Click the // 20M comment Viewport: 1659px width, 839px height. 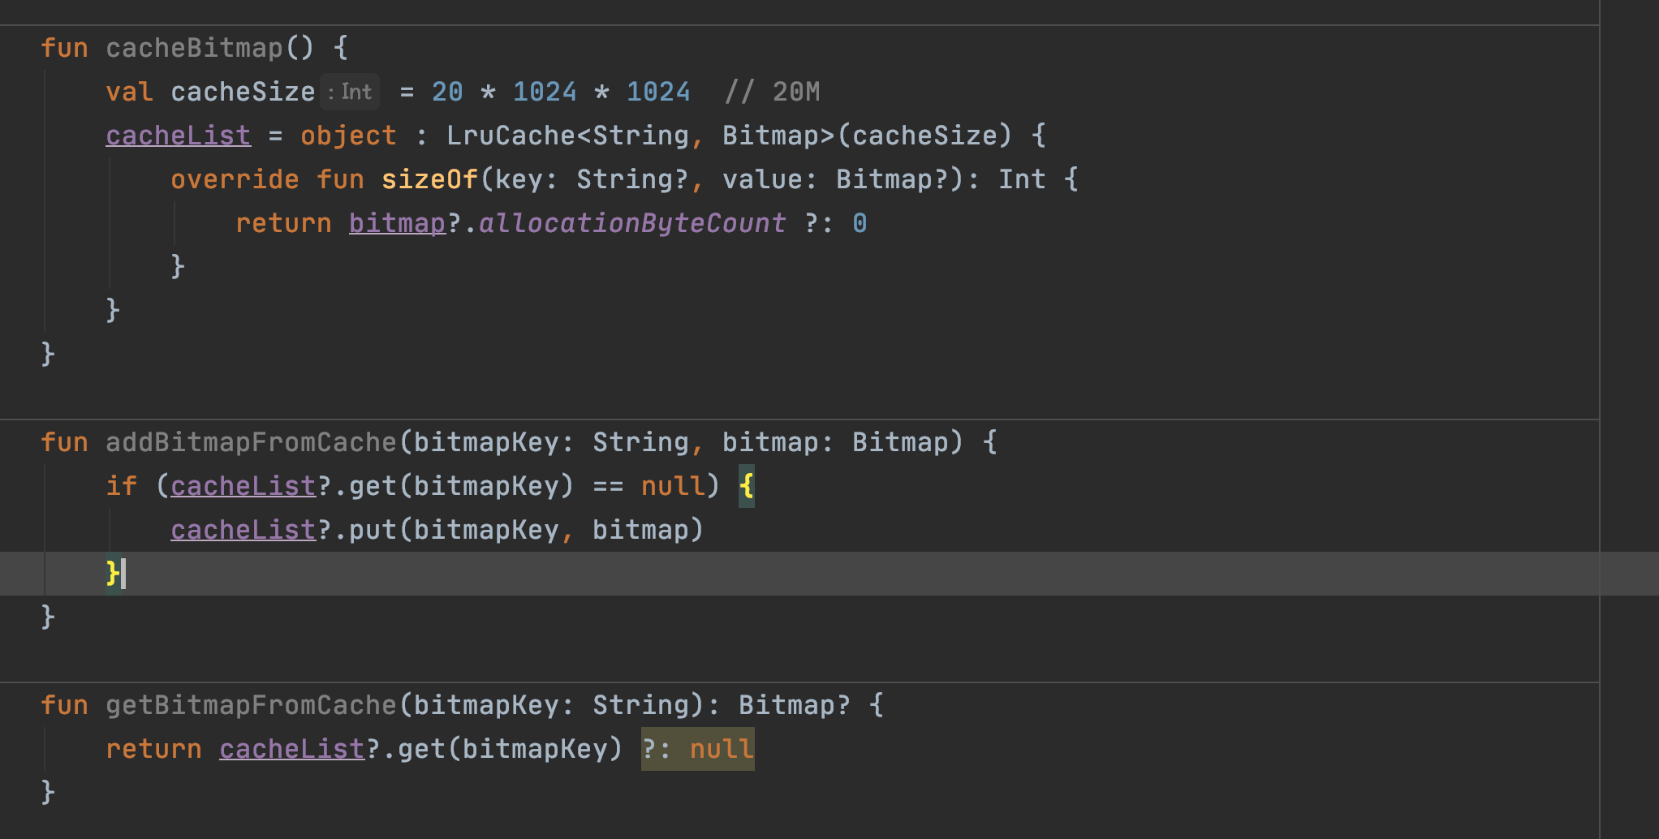coord(772,92)
